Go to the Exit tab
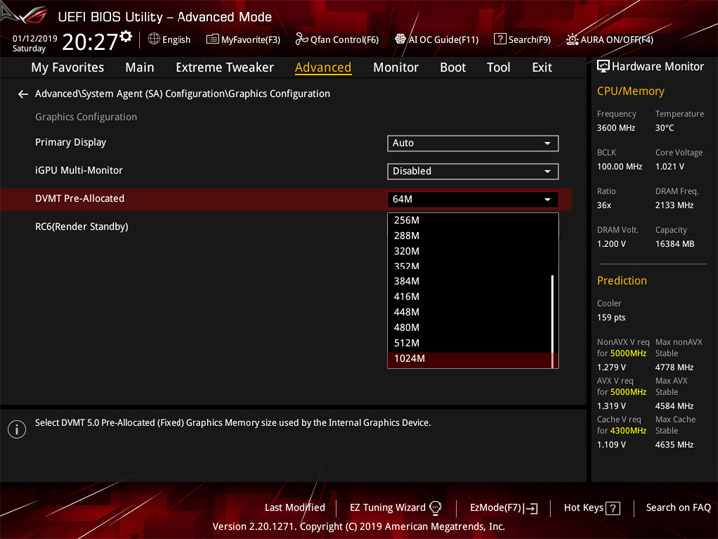 541,68
